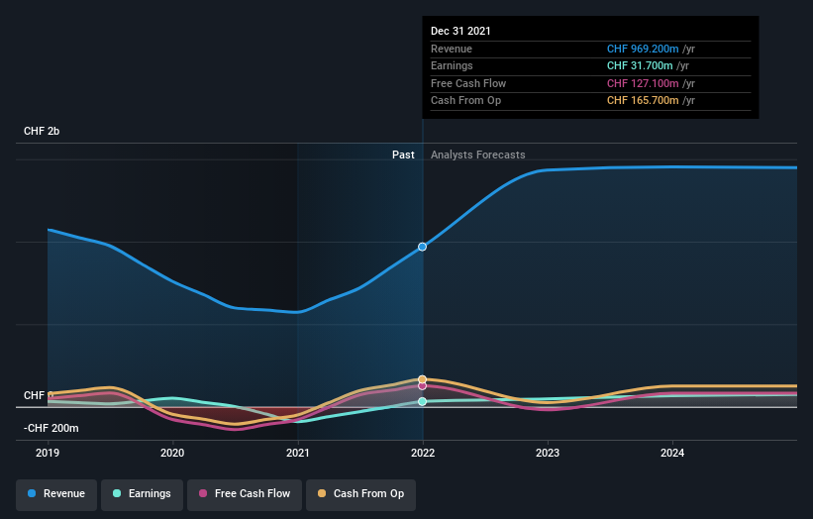Screen dimensions: 813x519
Task: Click the Revenue row label in tooltip
Action: pyautogui.click(x=452, y=49)
